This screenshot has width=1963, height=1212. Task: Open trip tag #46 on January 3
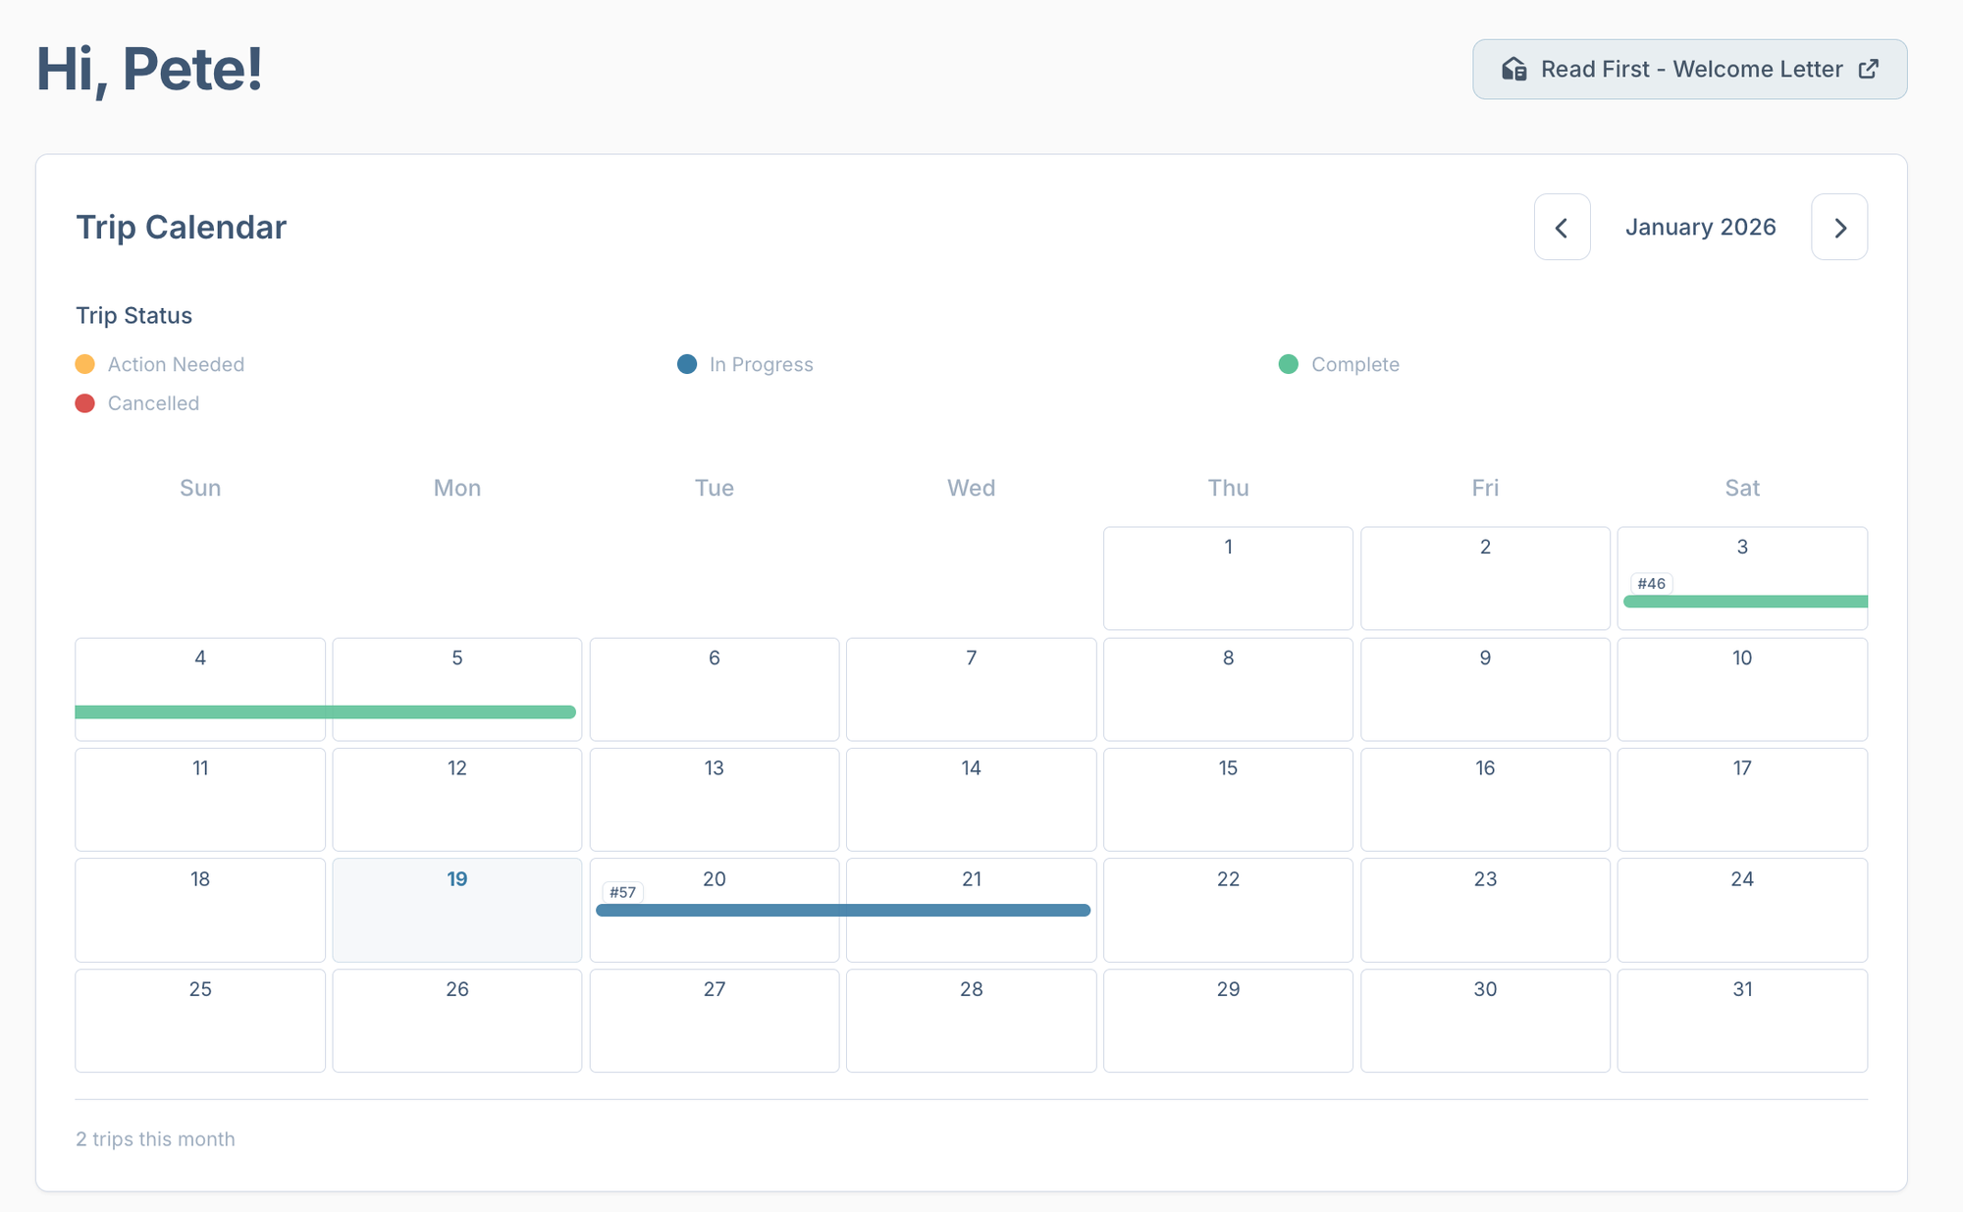1651,583
